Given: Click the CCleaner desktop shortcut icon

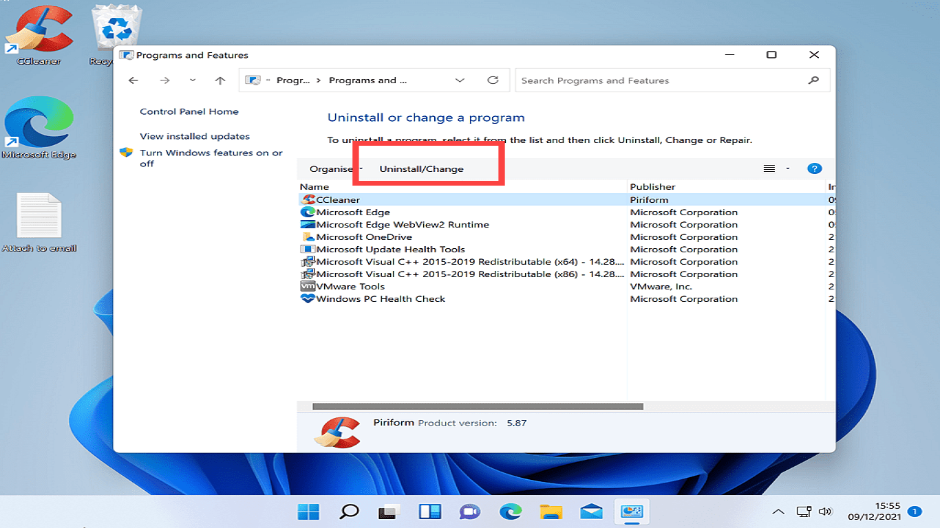Looking at the screenshot, I should [x=39, y=31].
